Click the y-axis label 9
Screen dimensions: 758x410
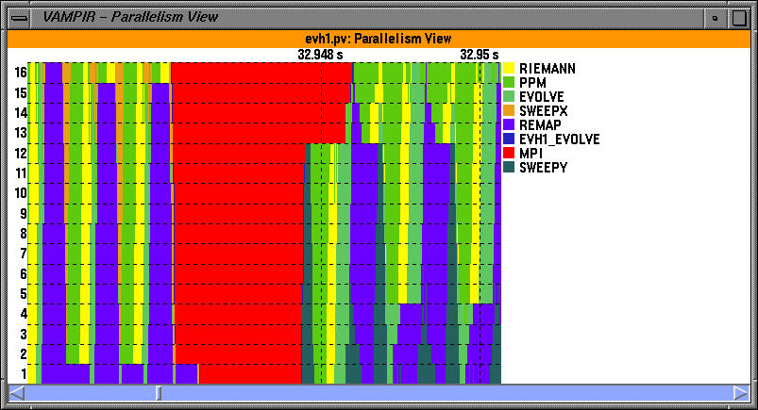[24, 213]
